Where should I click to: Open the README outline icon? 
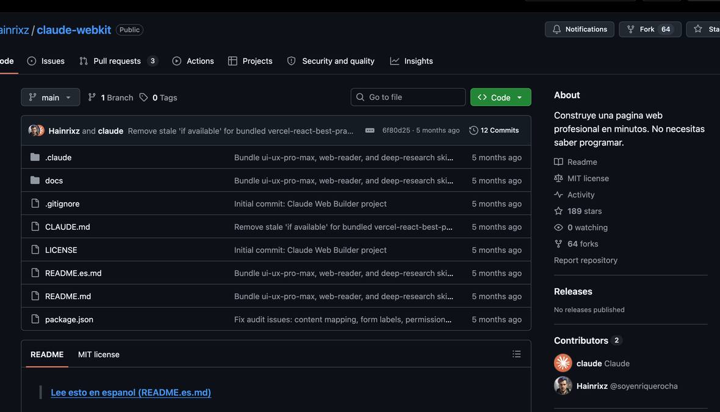[x=517, y=353]
